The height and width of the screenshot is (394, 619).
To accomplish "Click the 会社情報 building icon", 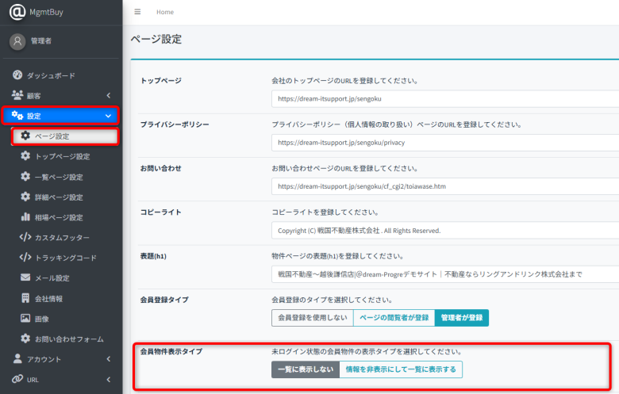I will (25, 299).
